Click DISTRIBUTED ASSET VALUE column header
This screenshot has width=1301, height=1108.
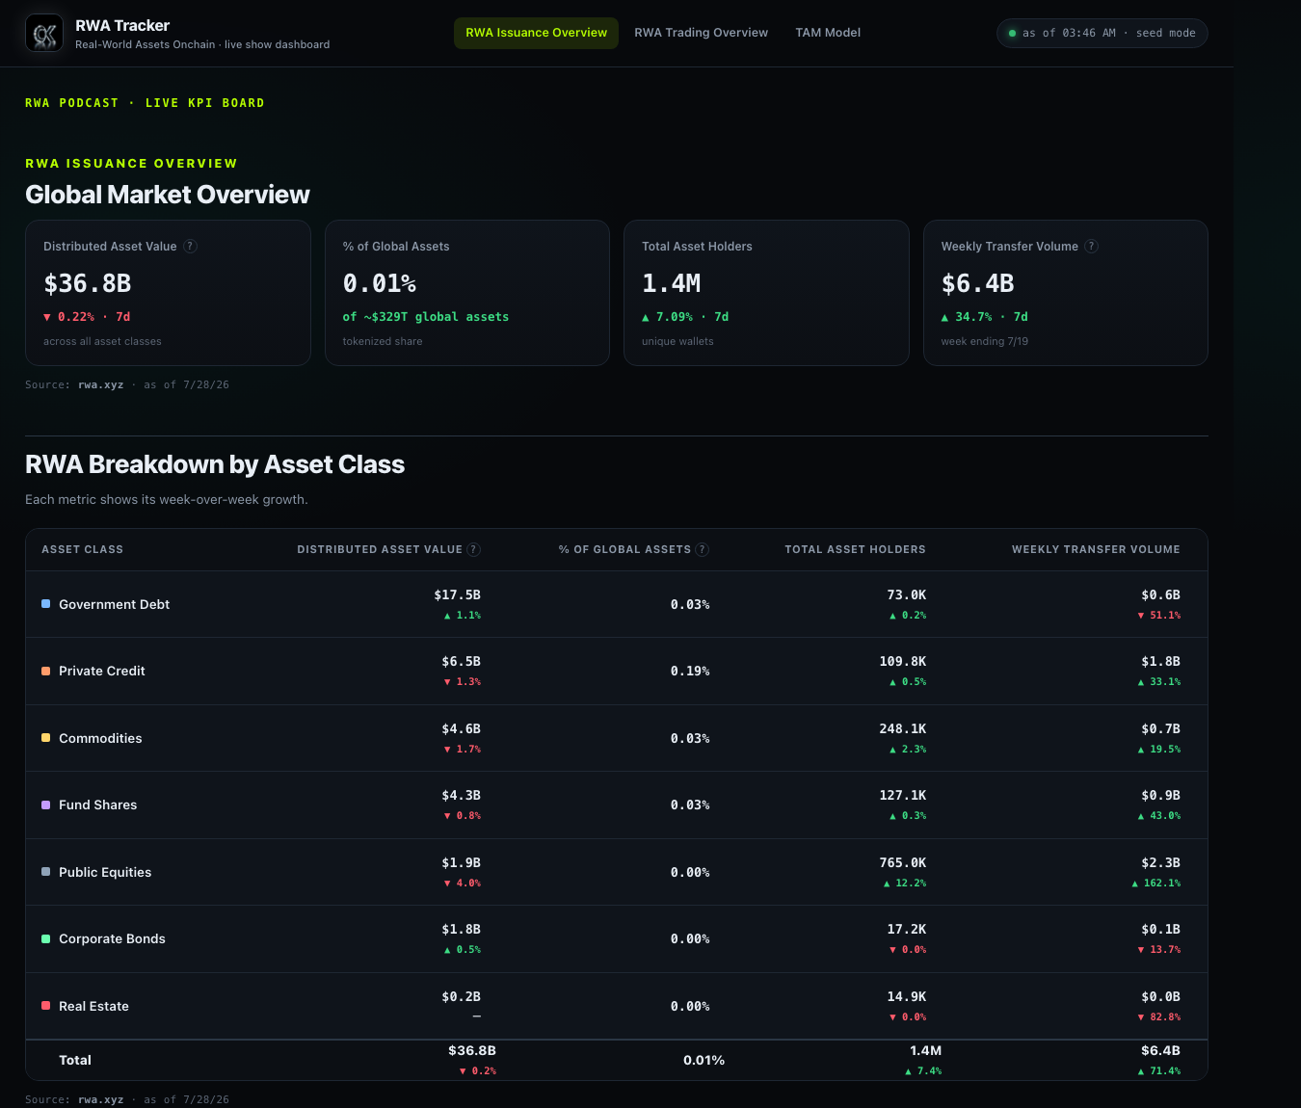[x=380, y=549]
